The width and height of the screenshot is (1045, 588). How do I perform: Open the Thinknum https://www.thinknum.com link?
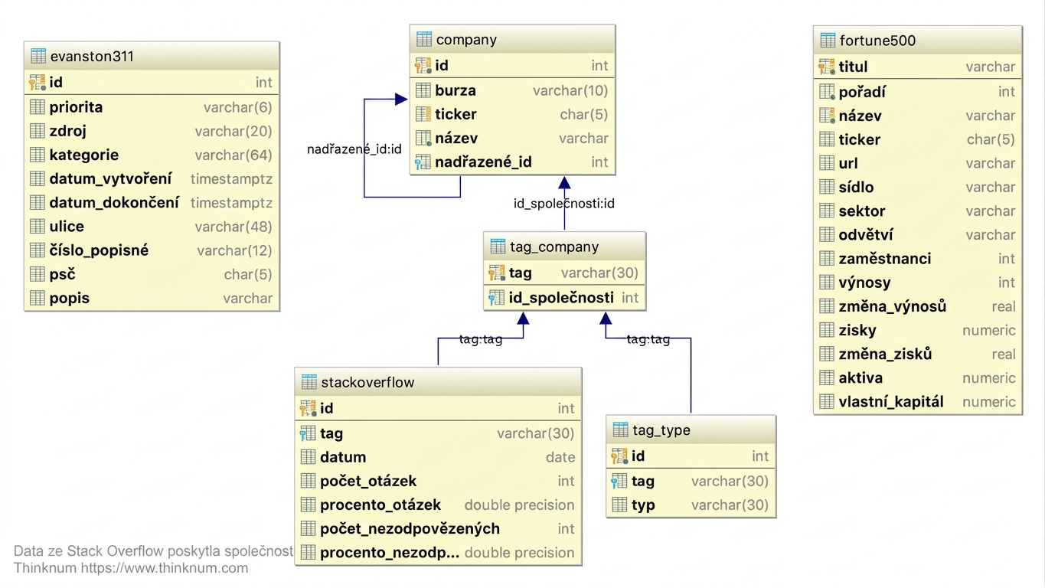[x=131, y=568]
